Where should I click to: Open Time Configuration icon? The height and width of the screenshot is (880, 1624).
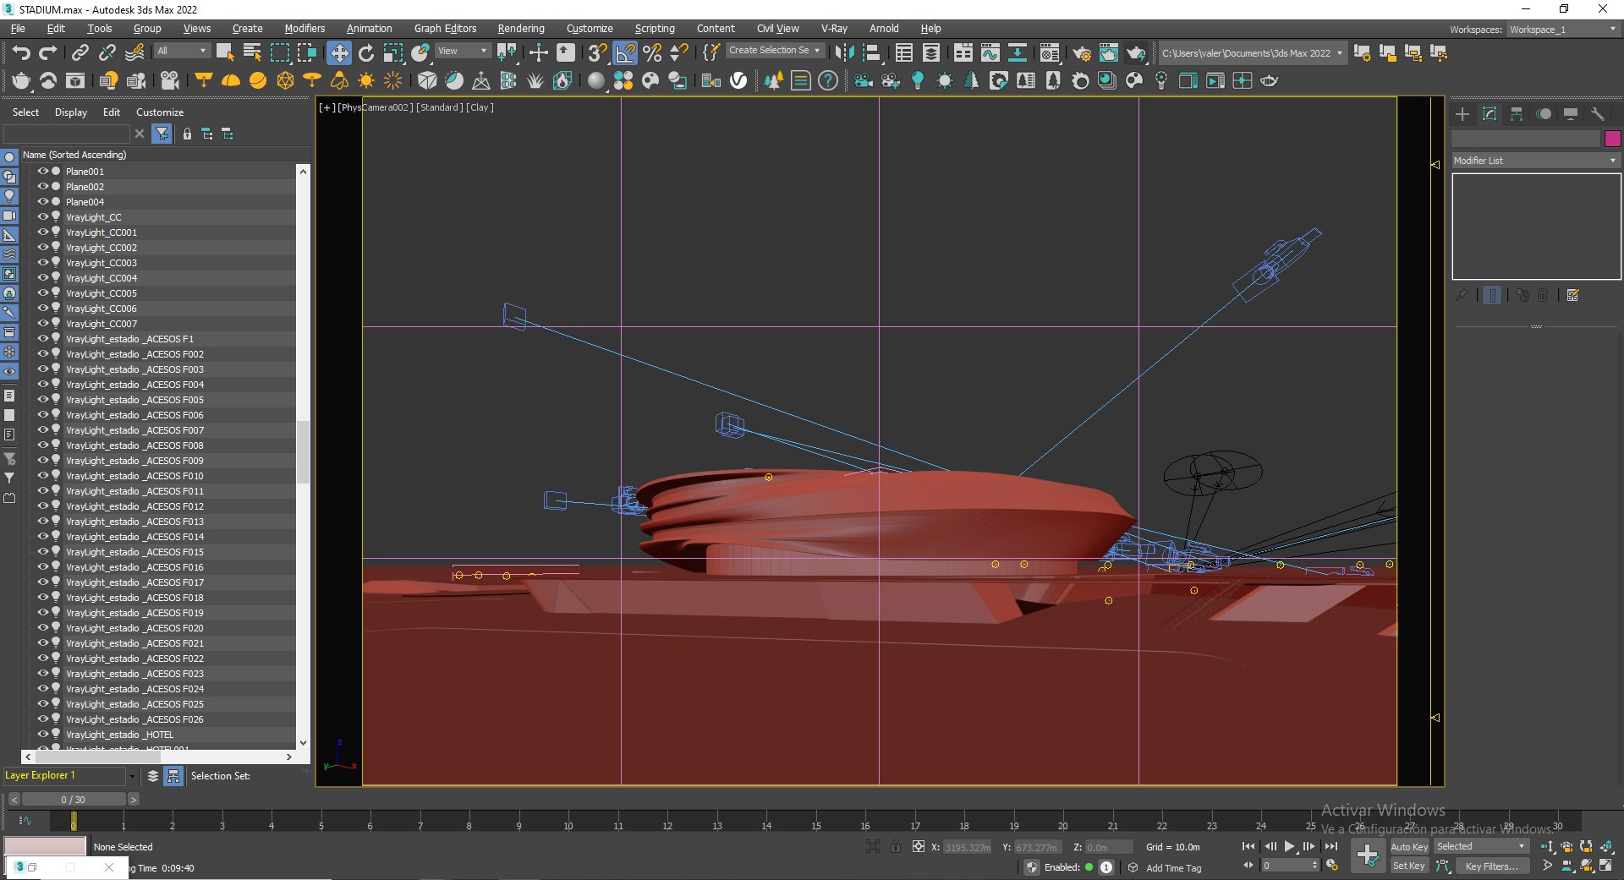[1332, 866]
